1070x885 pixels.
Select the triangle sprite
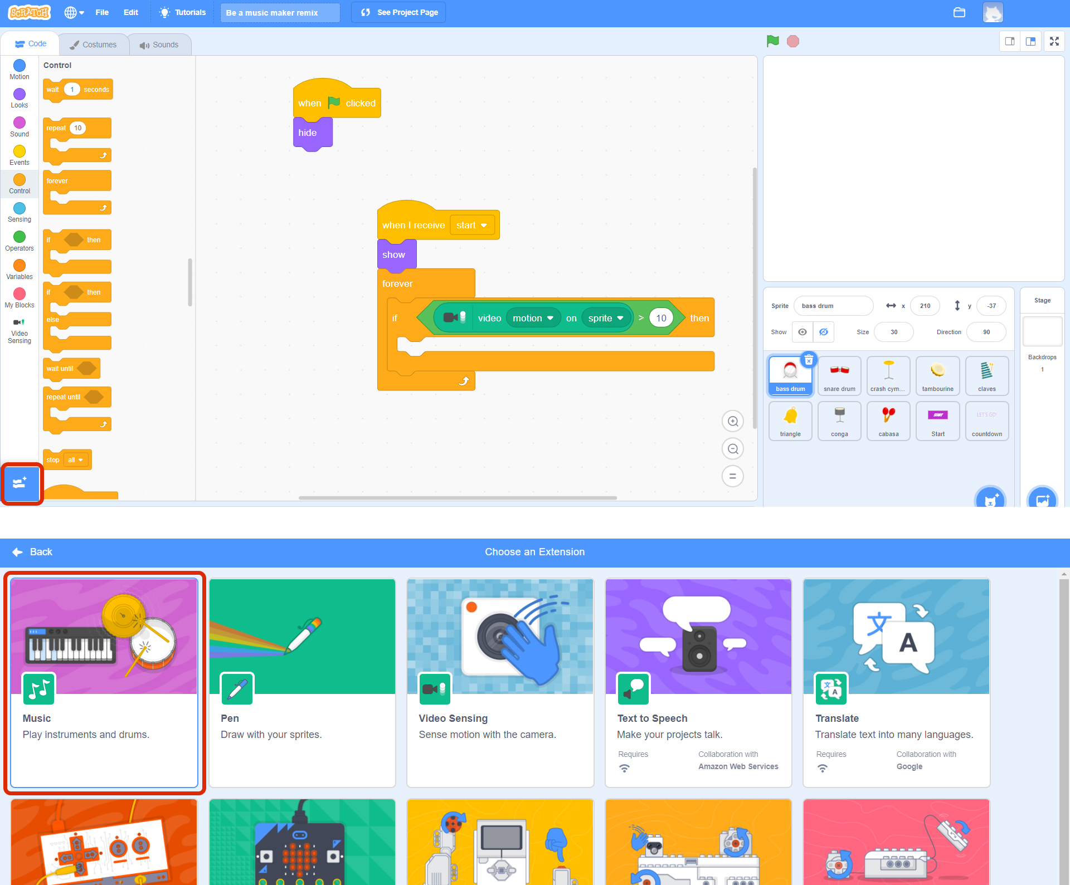point(790,421)
